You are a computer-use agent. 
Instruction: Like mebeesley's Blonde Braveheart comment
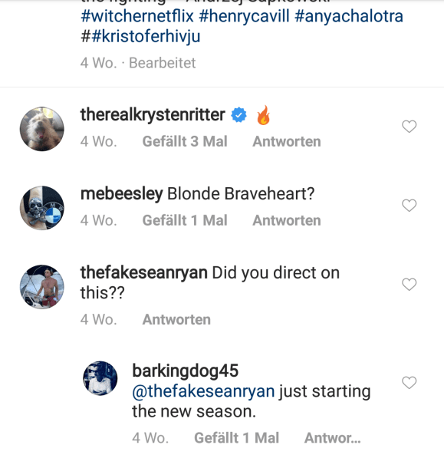pos(409,206)
